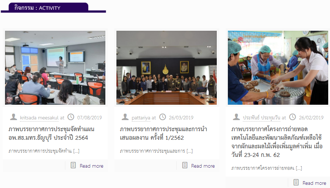Open the group photo in conference room
The image size is (330, 188).
tap(166, 68)
